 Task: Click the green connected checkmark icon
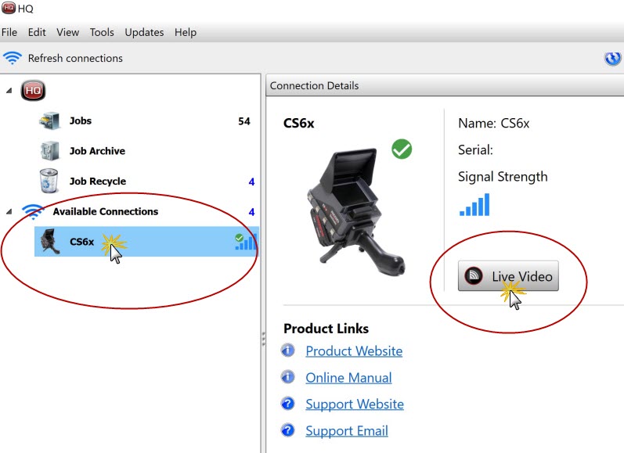coord(402,149)
